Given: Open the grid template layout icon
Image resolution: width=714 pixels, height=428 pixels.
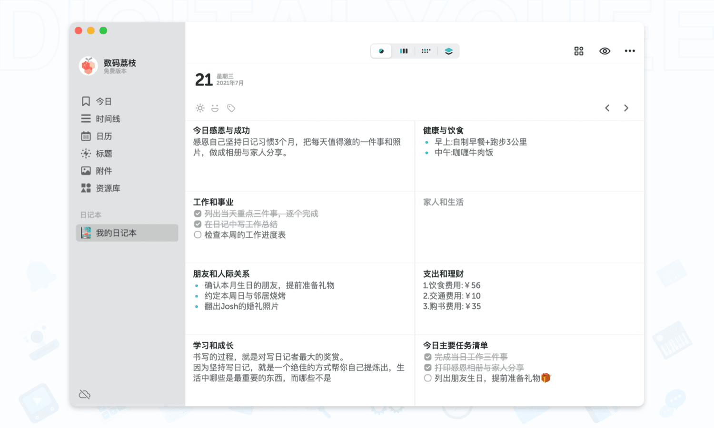Looking at the screenshot, I should 579,51.
